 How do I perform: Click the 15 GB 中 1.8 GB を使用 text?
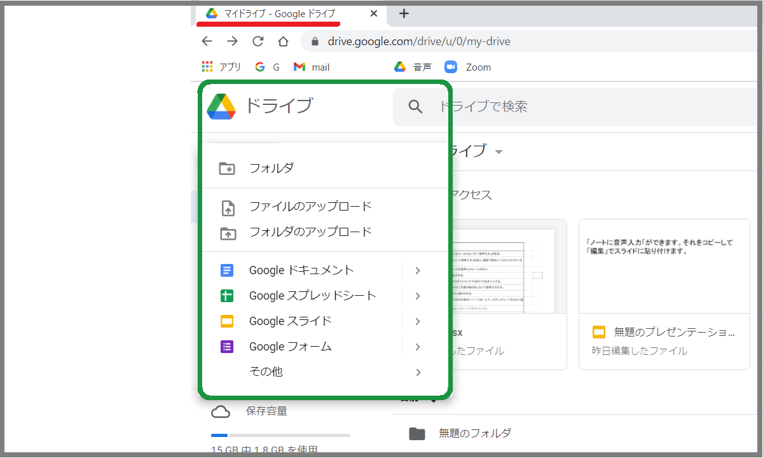(x=265, y=450)
